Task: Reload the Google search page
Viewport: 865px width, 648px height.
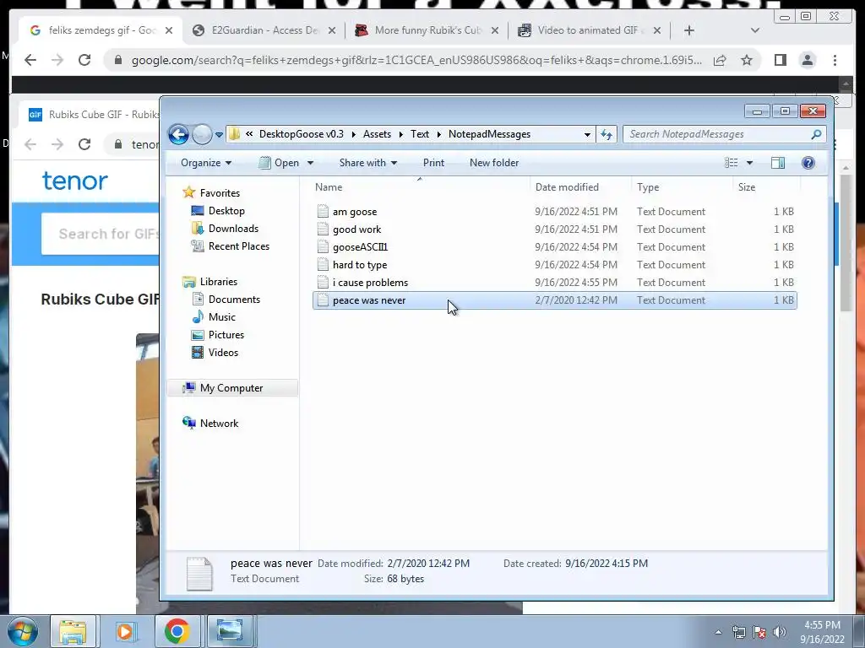Action: click(x=84, y=60)
